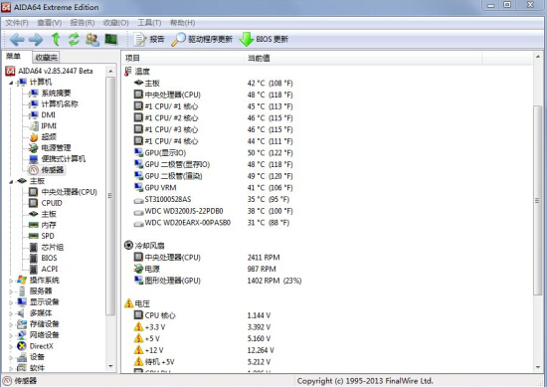Expand the 服务器 tree node
547x387 pixels.
(x=11, y=291)
